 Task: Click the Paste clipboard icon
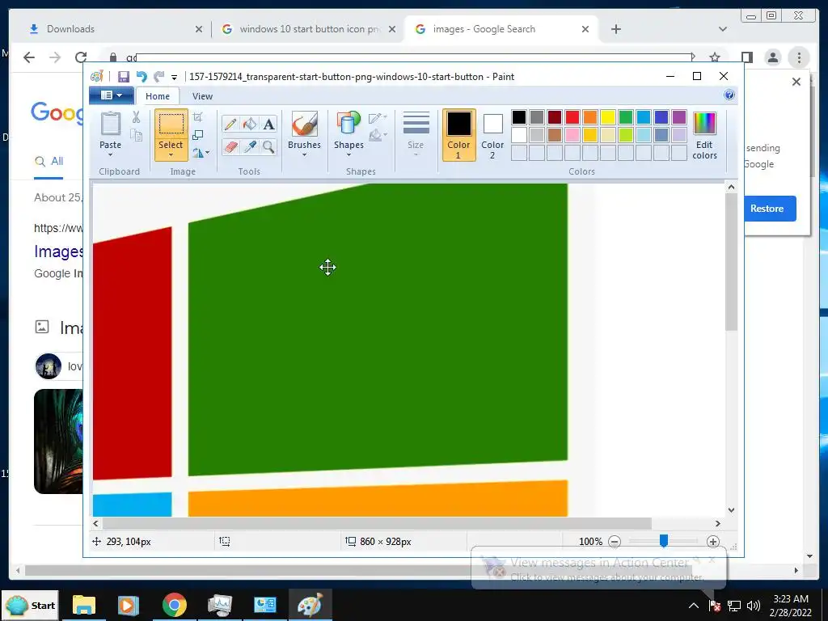(111, 124)
